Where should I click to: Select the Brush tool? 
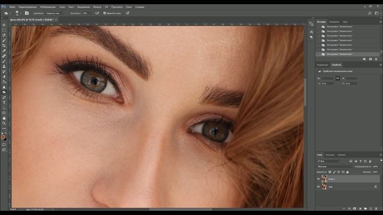[4, 61]
